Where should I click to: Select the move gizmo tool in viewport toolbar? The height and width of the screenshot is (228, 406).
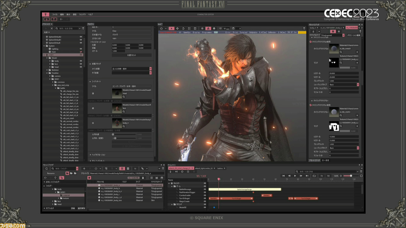(177, 28)
